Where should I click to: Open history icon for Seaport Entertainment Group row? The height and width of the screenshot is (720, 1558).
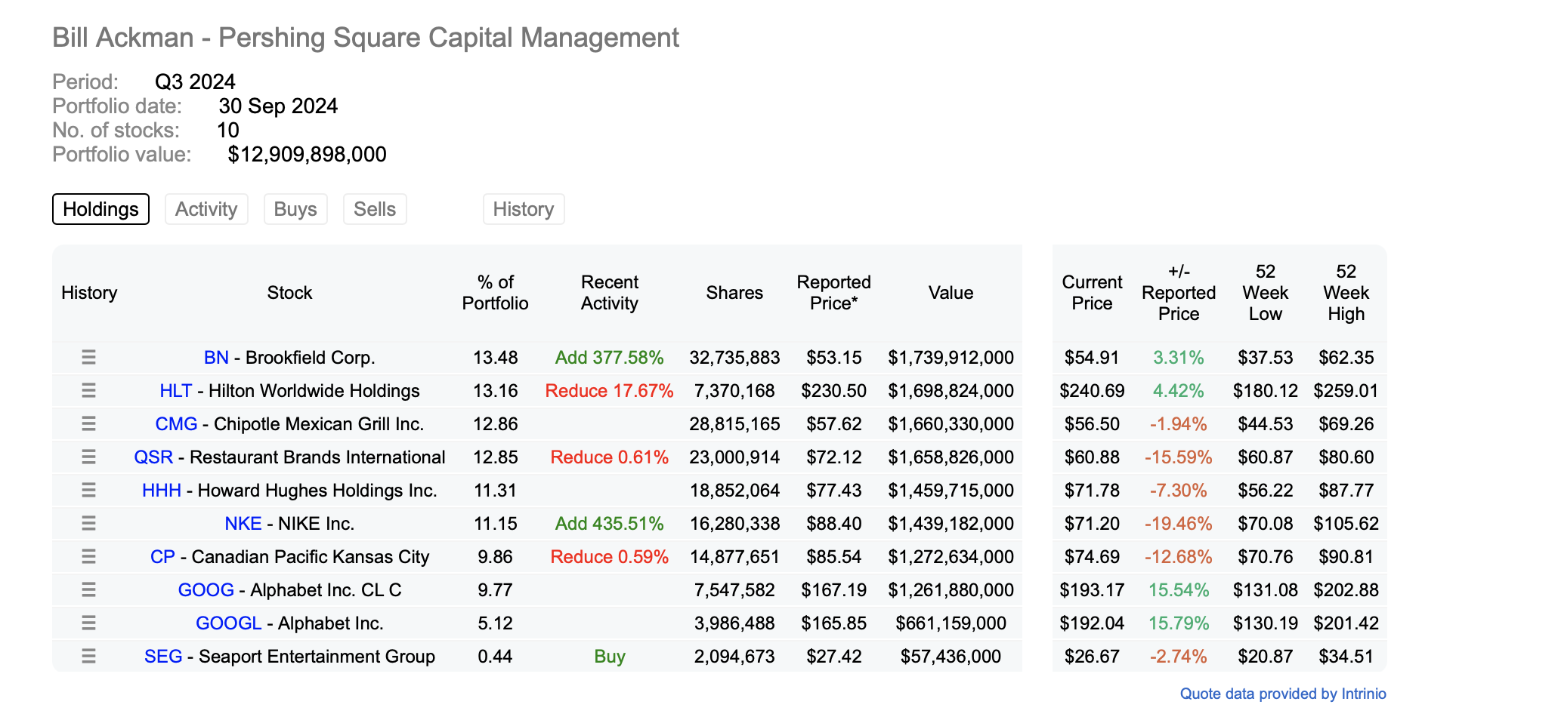pyautogui.click(x=88, y=656)
